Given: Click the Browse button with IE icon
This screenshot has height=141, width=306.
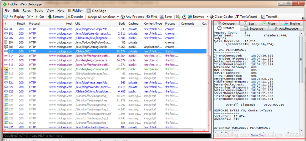Looking at the screenshot, I should [x=196, y=17].
